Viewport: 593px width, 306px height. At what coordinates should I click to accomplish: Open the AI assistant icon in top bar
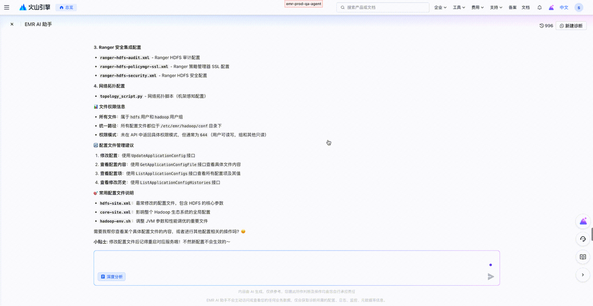[551, 7]
